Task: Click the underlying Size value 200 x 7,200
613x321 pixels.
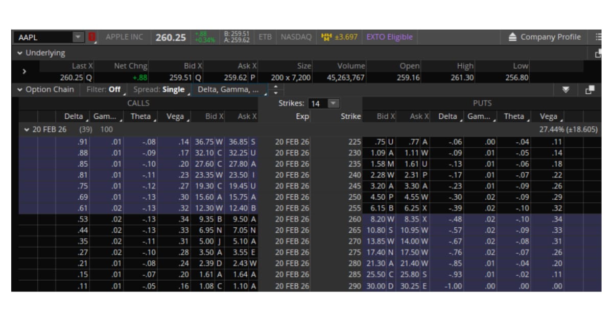Action: coord(291,78)
